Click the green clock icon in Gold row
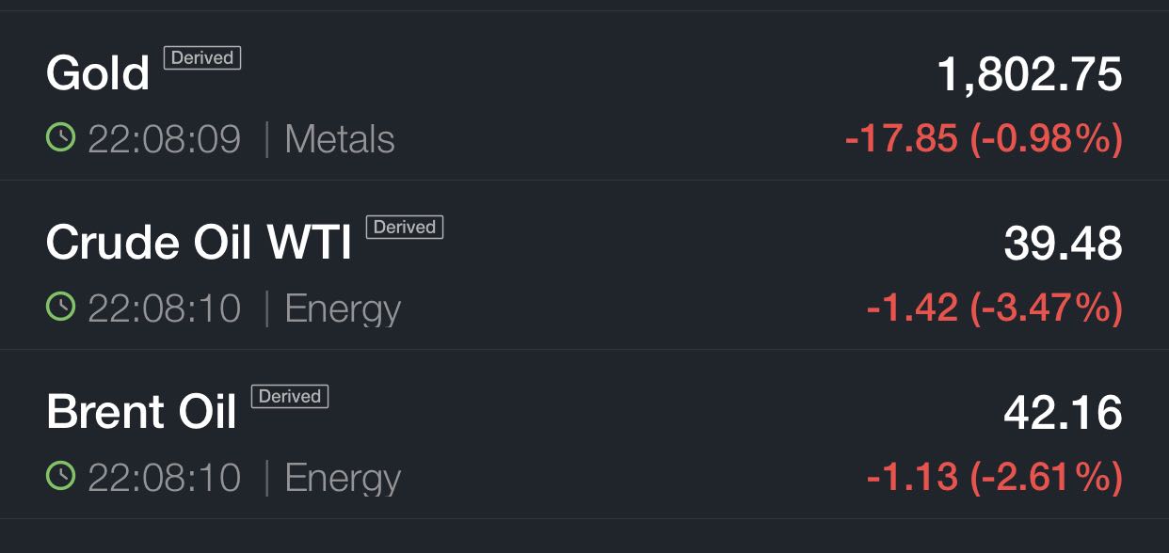Viewport: 1169px width, 553px height. pyautogui.click(x=60, y=139)
